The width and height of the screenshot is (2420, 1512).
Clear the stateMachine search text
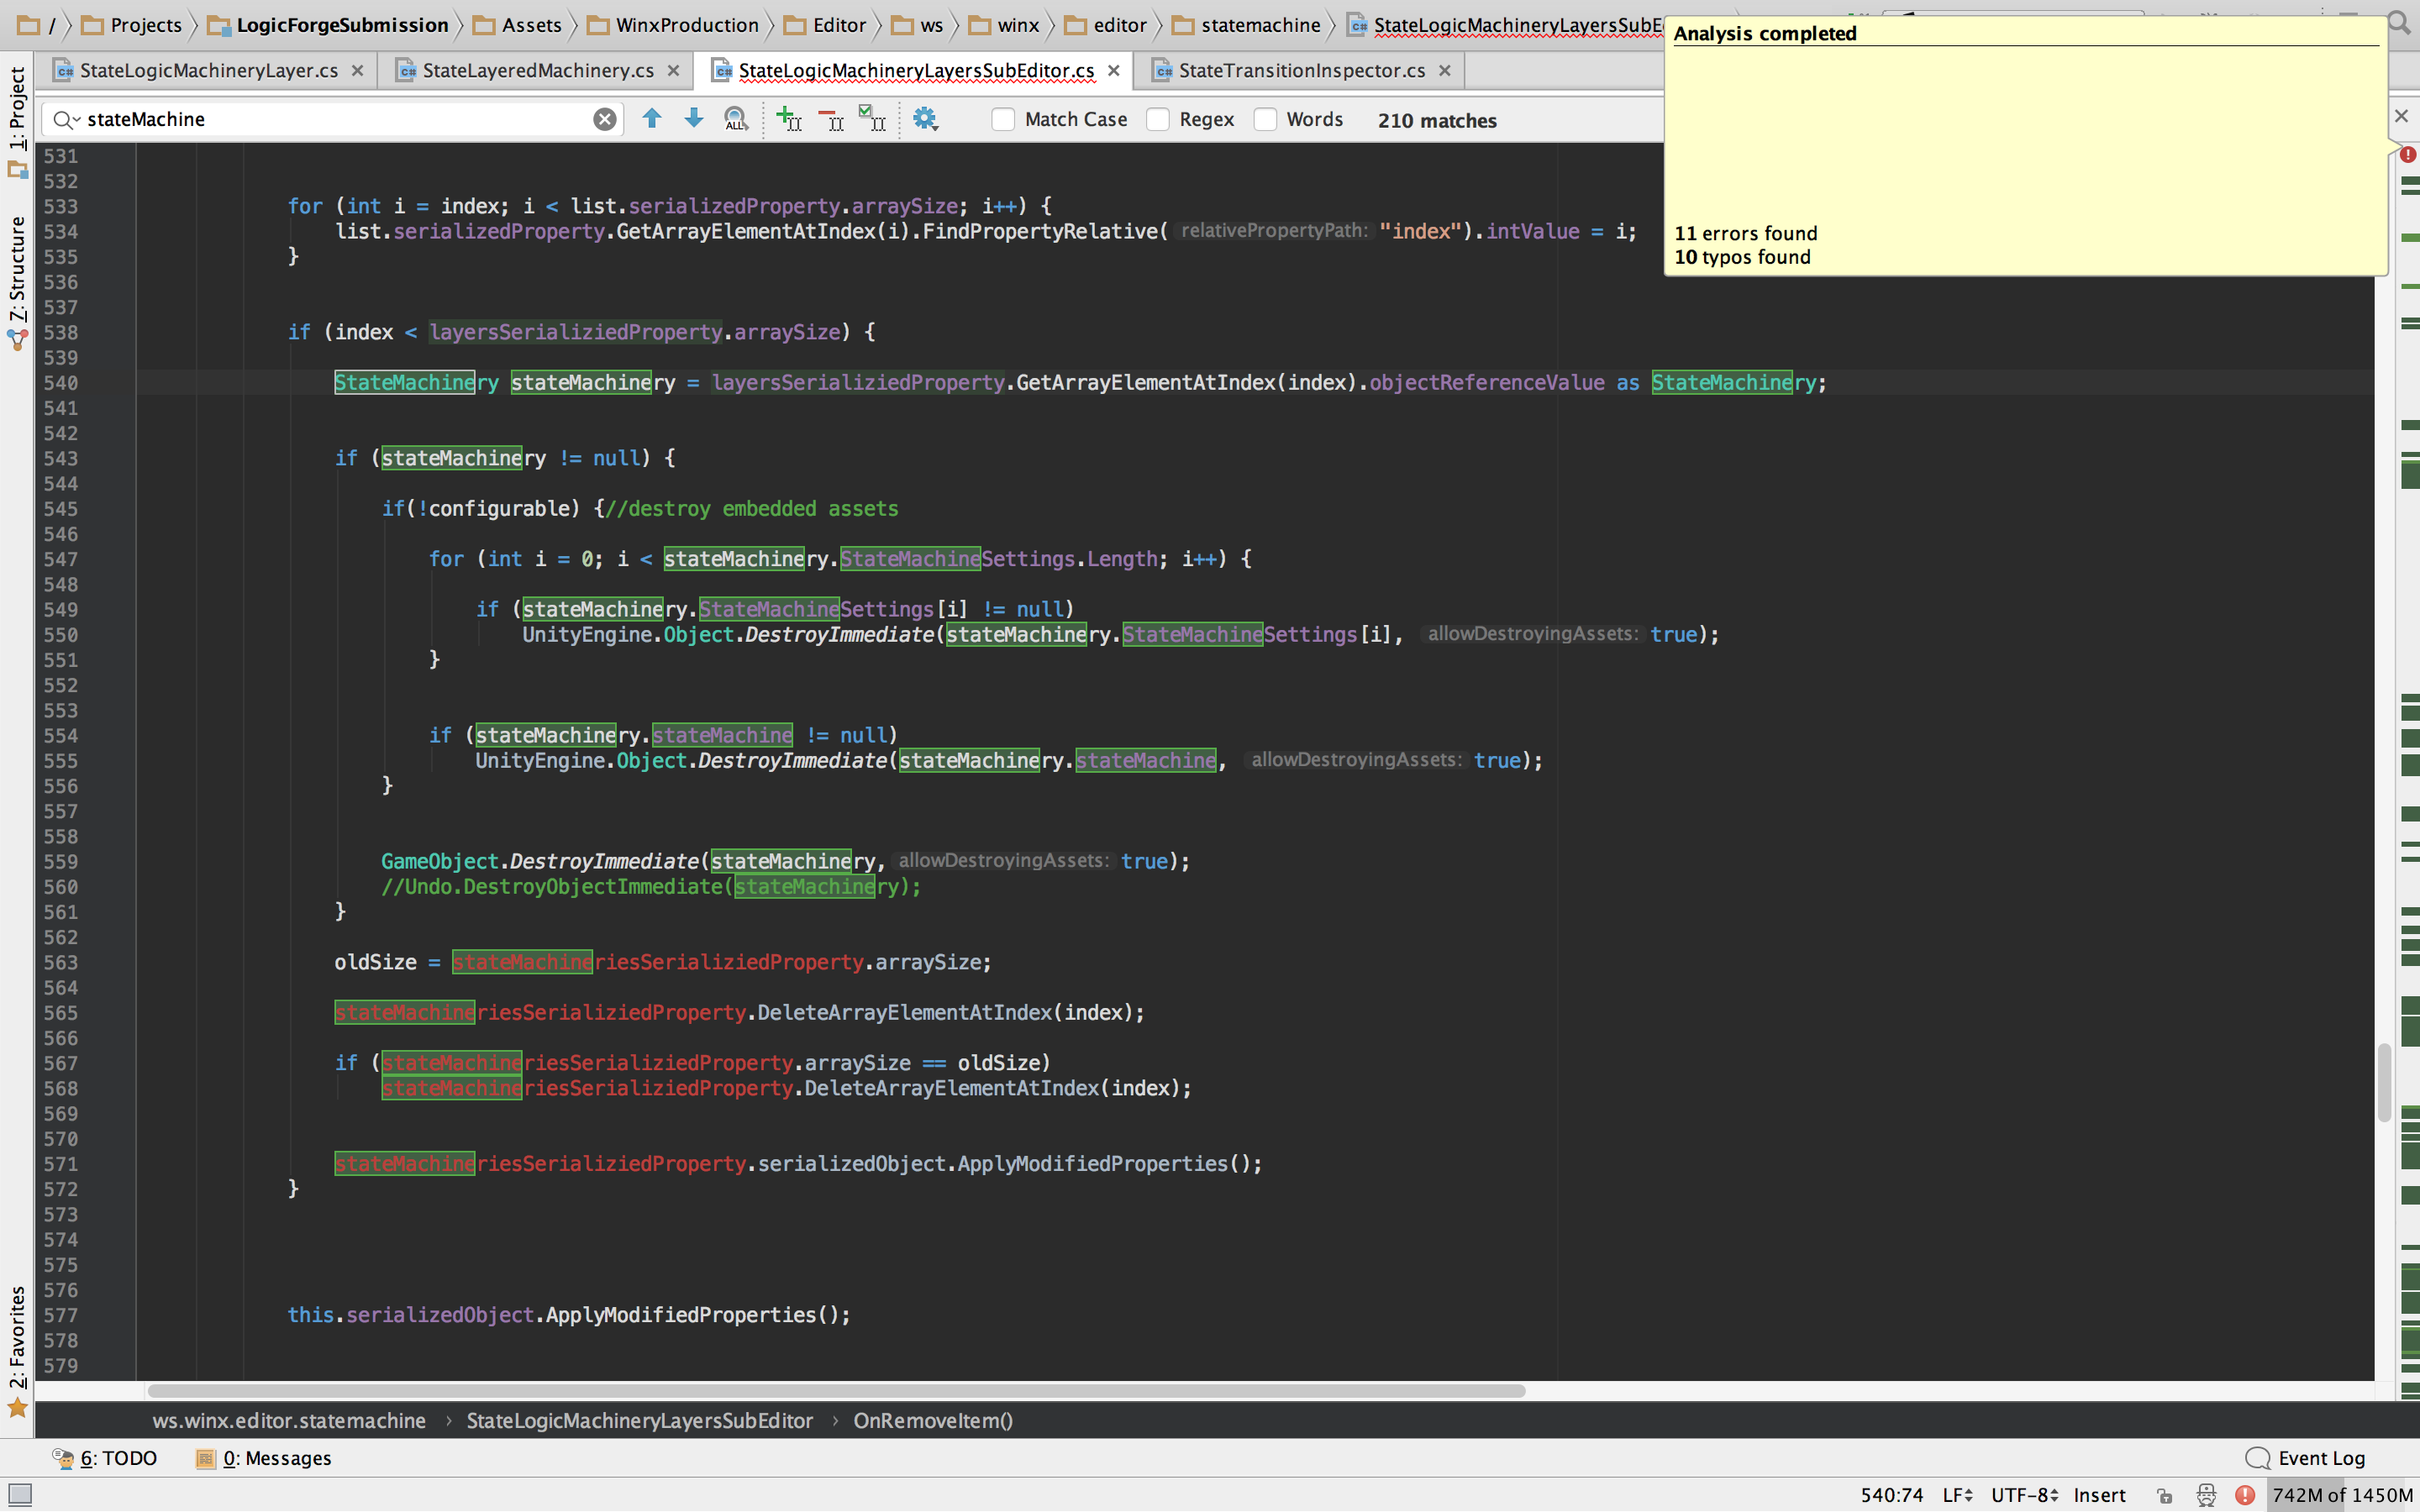pos(604,120)
